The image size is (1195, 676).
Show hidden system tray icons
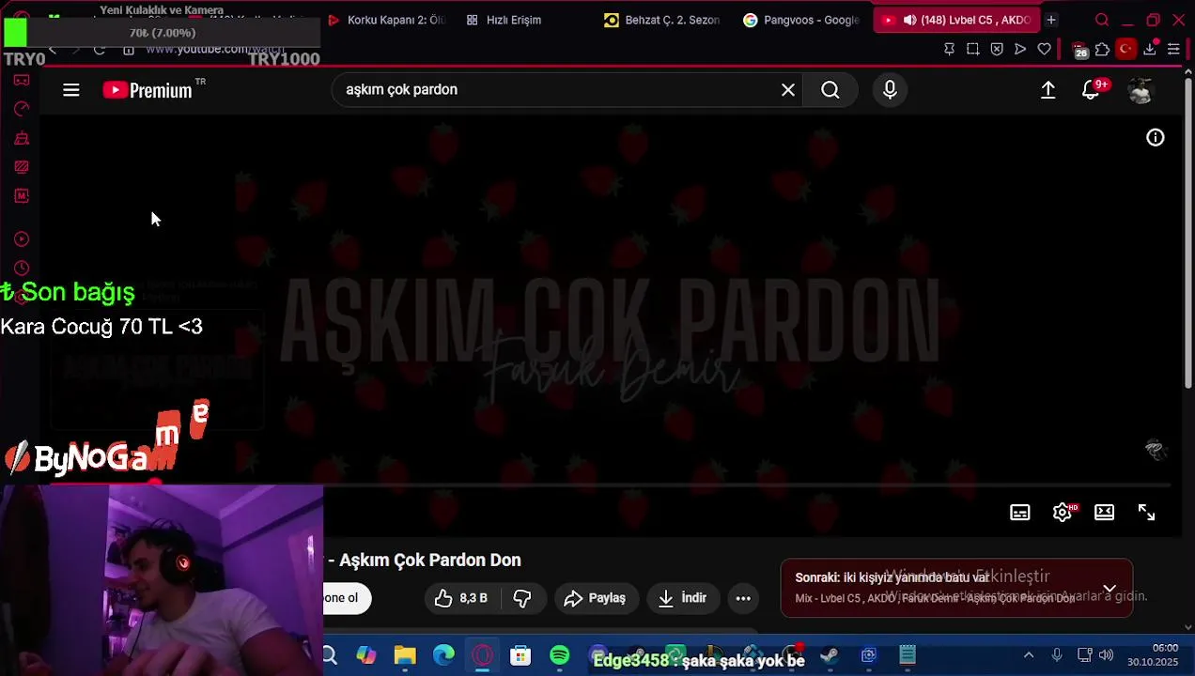tap(1029, 655)
